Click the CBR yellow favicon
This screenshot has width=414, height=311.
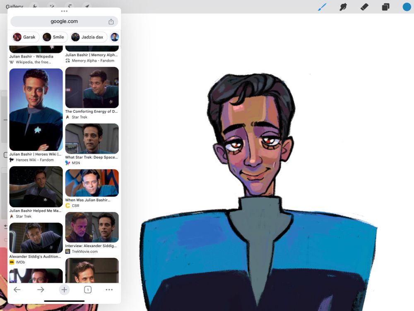67,206
